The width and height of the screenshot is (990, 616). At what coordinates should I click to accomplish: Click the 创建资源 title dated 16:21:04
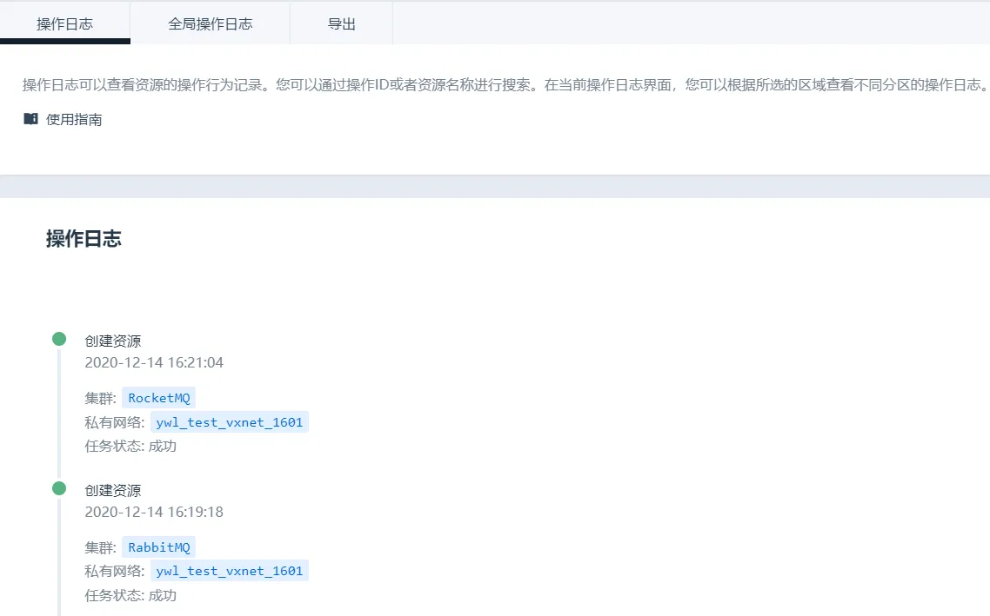[x=112, y=341]
